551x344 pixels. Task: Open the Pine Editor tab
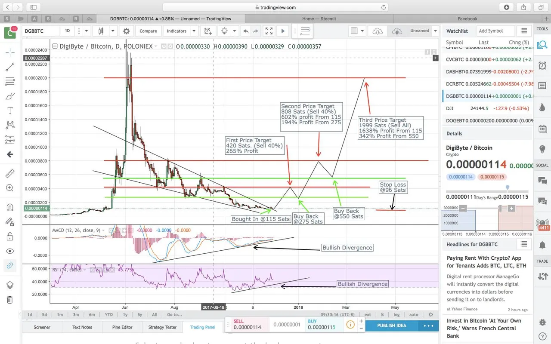pos(122,327)
